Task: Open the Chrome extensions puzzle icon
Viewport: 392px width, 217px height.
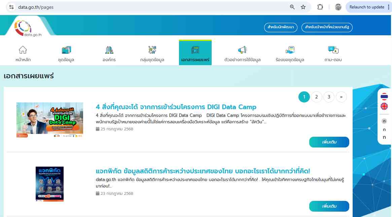Action: 320,7
